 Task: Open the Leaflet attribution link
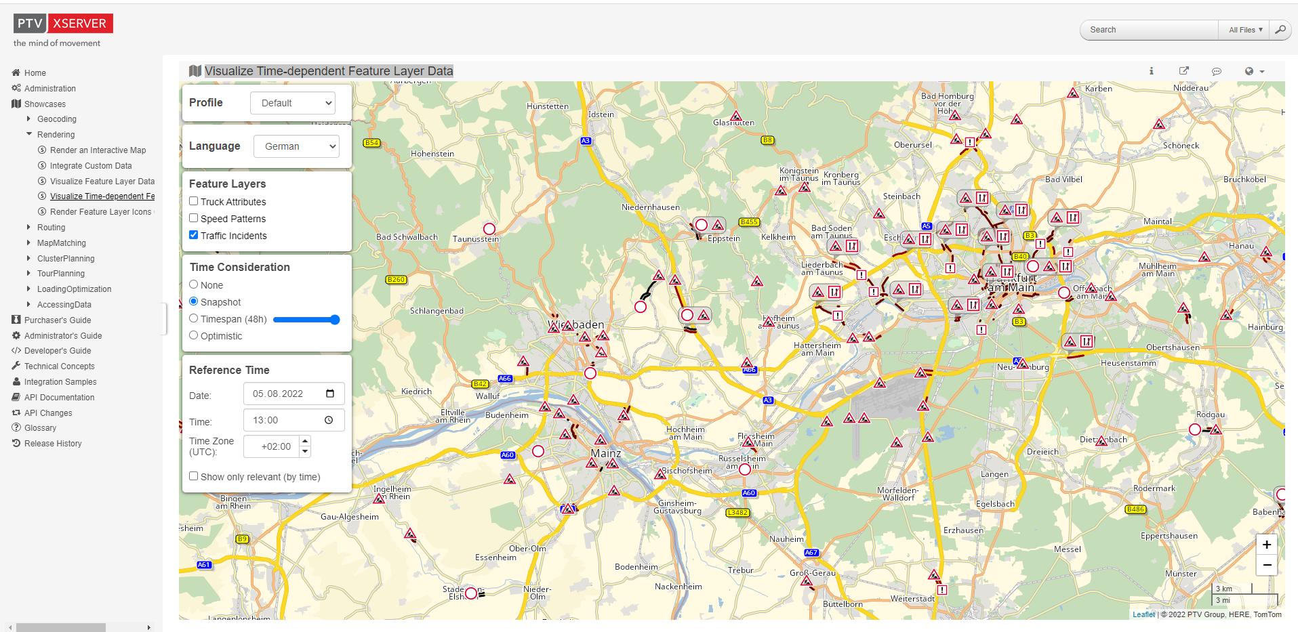[1143, 614]
